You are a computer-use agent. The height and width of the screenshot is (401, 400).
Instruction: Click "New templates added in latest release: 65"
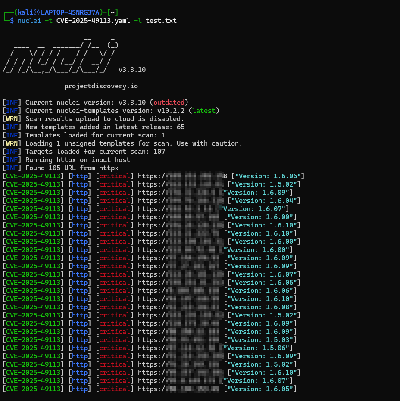pyautogui.click(x=105, y=127)
